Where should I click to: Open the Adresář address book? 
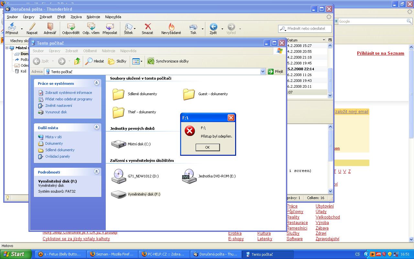click(50, 28)
